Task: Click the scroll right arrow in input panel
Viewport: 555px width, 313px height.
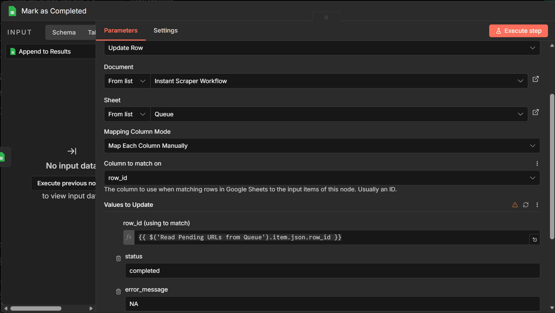Action: [91, 308]
